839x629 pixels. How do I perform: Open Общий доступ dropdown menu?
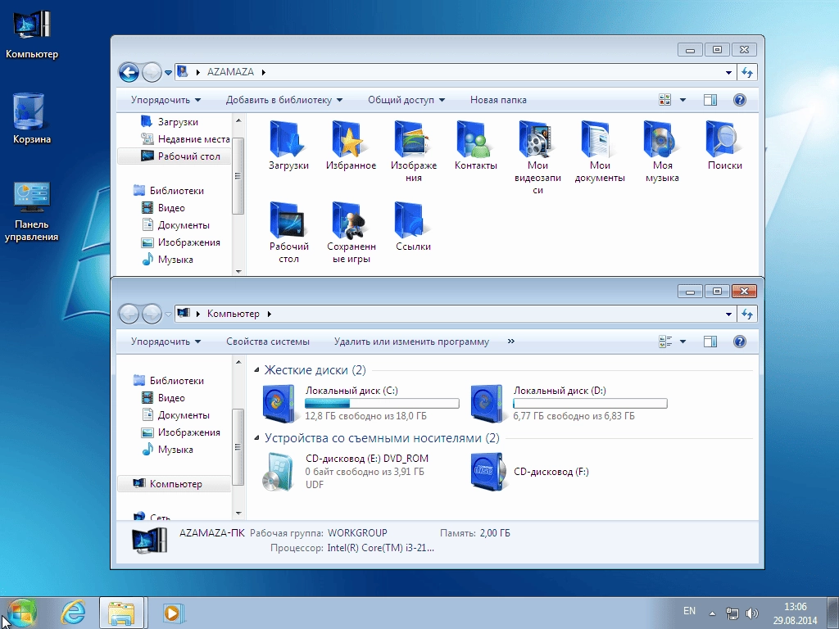[x=406, y=100]
